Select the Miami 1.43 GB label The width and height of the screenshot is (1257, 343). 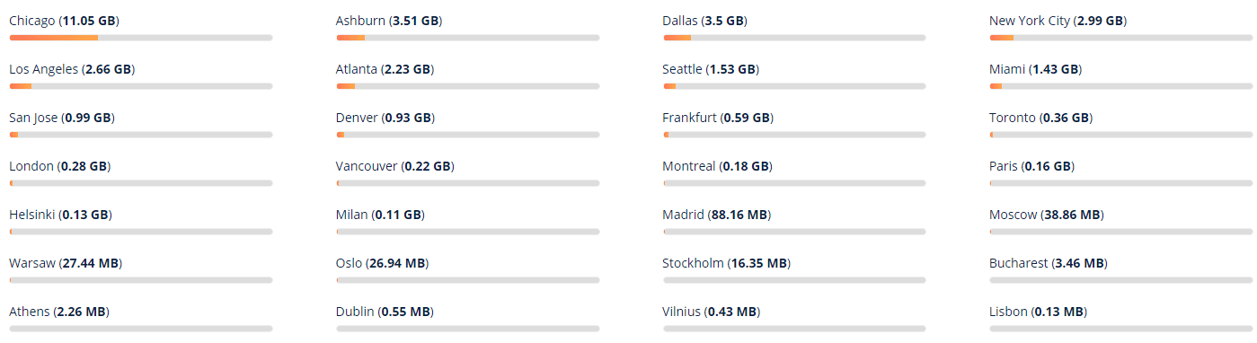[1035, 69]
